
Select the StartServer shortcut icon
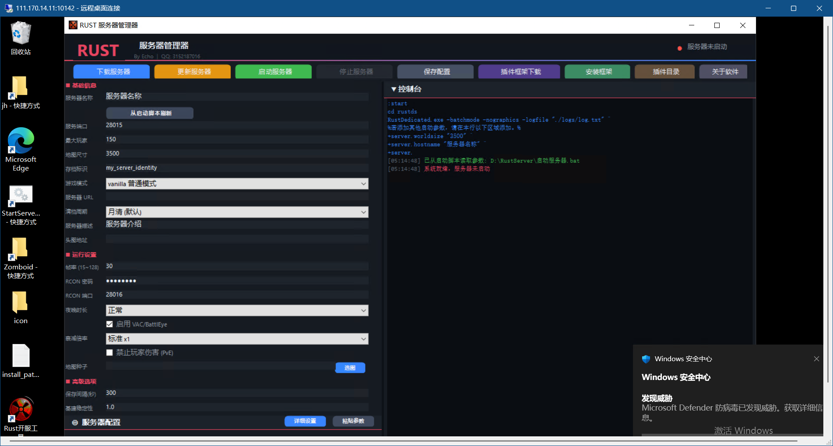(x=21, y=196)
